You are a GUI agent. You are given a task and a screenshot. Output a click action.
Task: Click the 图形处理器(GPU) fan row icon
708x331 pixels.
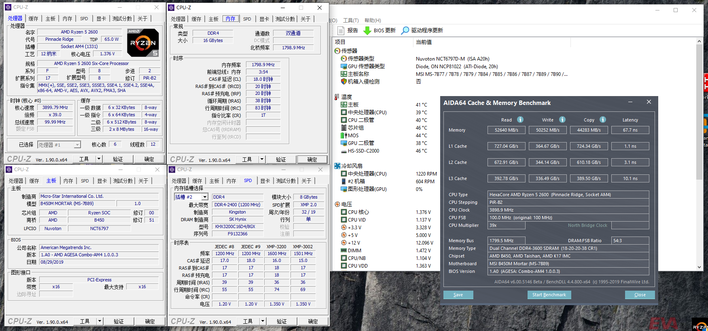[x=344, y=189]
